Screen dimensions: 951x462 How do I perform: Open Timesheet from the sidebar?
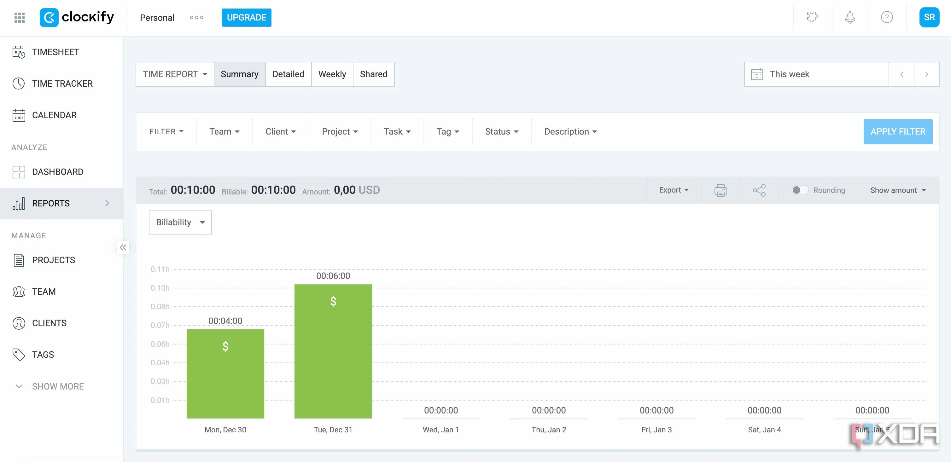click(61, 52)
